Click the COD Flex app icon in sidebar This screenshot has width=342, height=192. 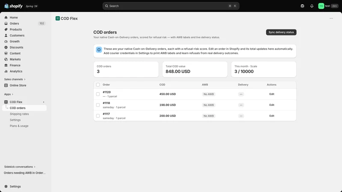[x=6, y=102]
